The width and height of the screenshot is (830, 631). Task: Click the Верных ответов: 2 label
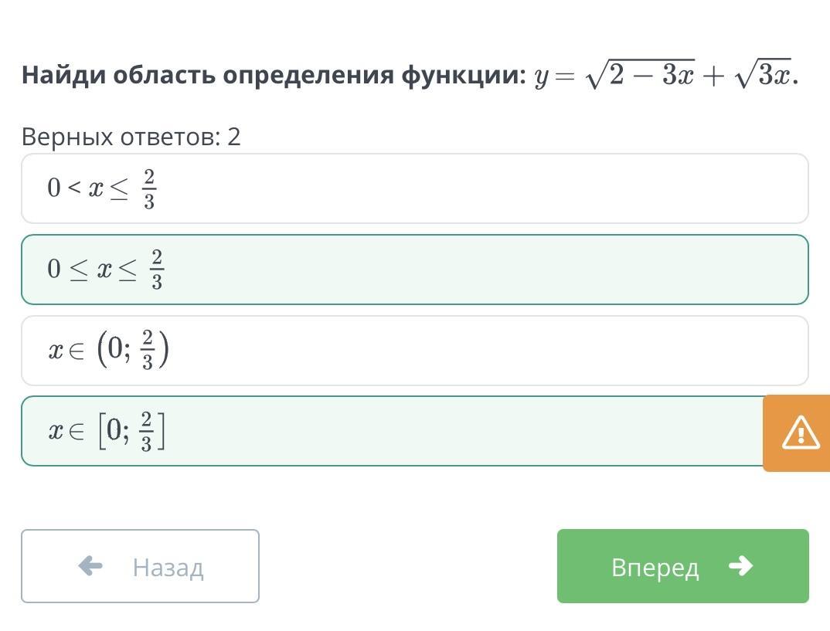click(131, 137)
